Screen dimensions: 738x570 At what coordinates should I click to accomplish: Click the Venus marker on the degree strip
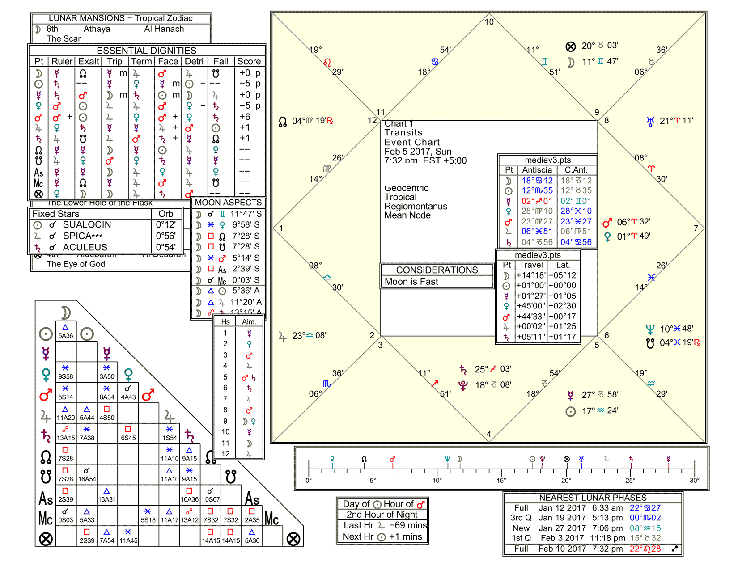[x=332, y=460]
